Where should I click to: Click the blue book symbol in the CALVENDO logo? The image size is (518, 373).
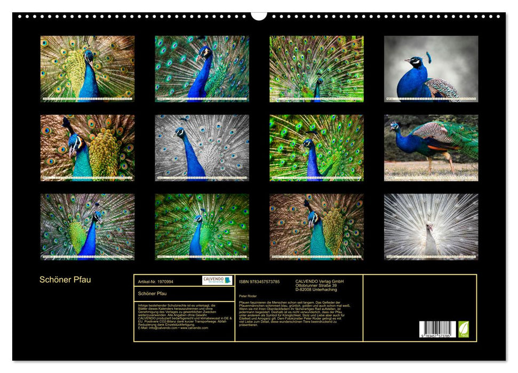click(228, 281)
